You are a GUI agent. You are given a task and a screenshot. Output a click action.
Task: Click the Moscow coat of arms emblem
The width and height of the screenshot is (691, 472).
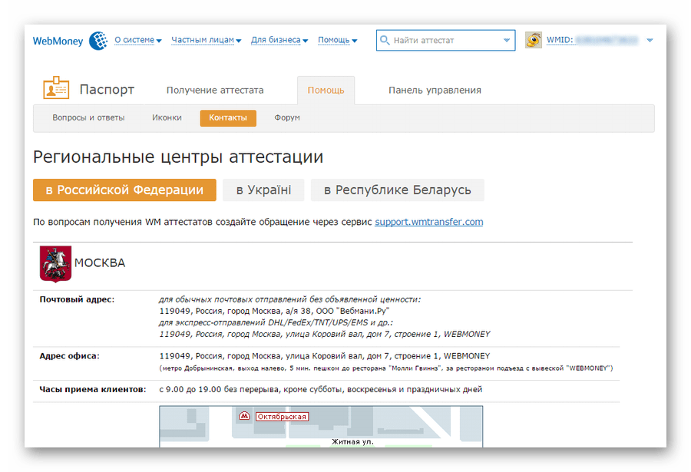(x=55, y=263)
